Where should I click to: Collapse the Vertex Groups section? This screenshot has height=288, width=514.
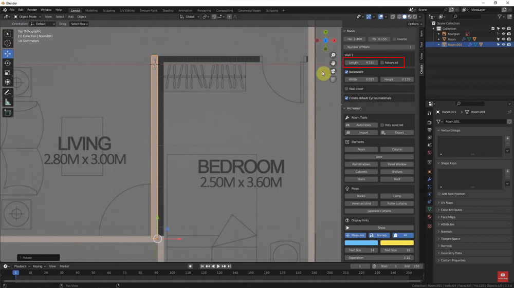pyautogui.click(x=450, y=131)
